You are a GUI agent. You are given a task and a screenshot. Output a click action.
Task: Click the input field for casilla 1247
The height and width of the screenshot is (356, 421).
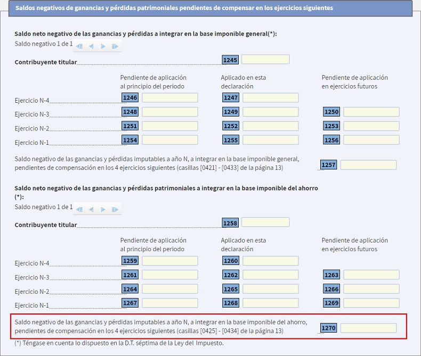click(x=271, y=97)
